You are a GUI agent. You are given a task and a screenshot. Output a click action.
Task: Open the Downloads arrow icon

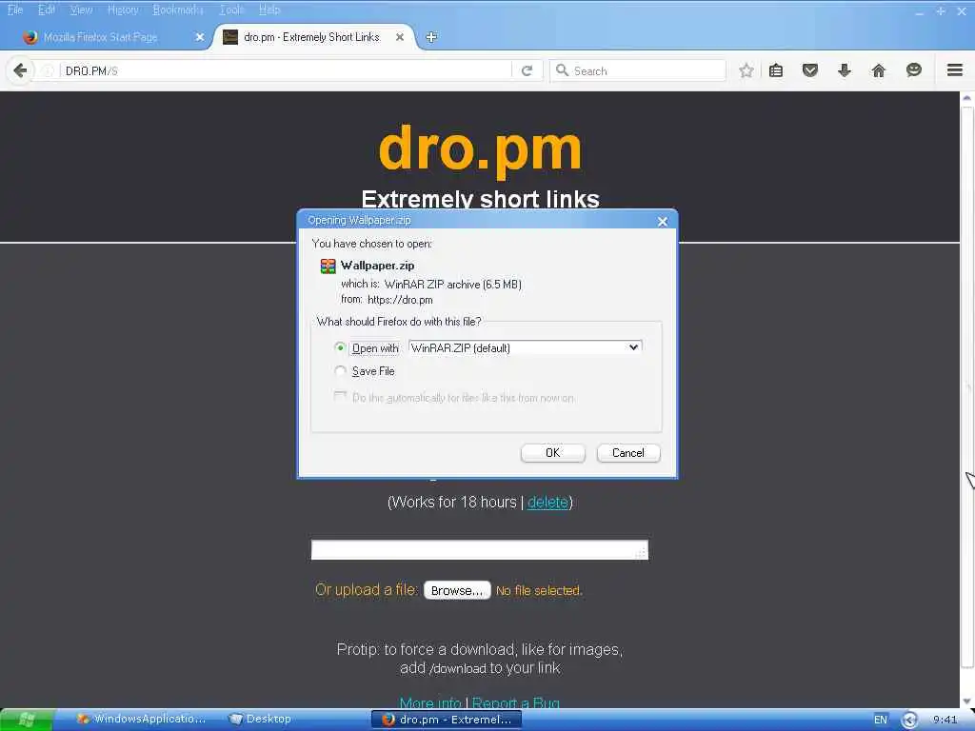tap(844, 70)
